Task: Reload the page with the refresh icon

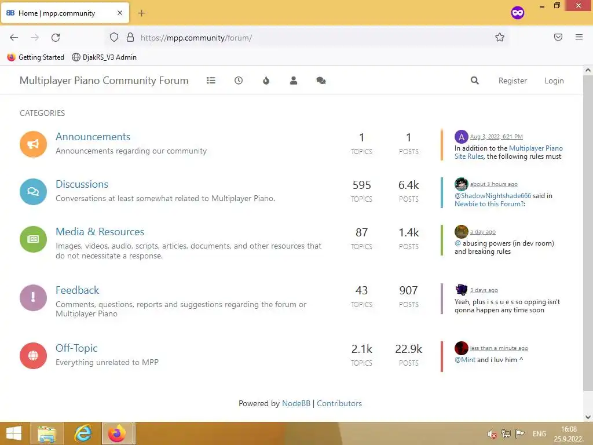Action: [x=56, y=38]
